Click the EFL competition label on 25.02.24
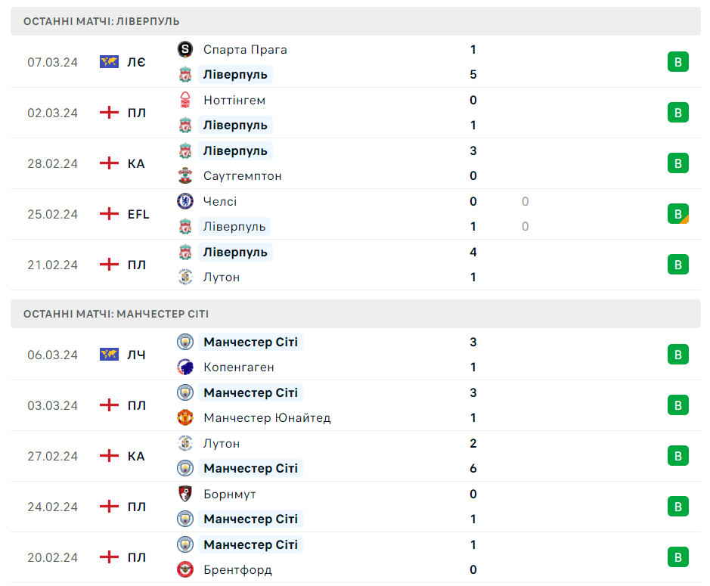This screenshot has height=586, width=710. (138, 214)
